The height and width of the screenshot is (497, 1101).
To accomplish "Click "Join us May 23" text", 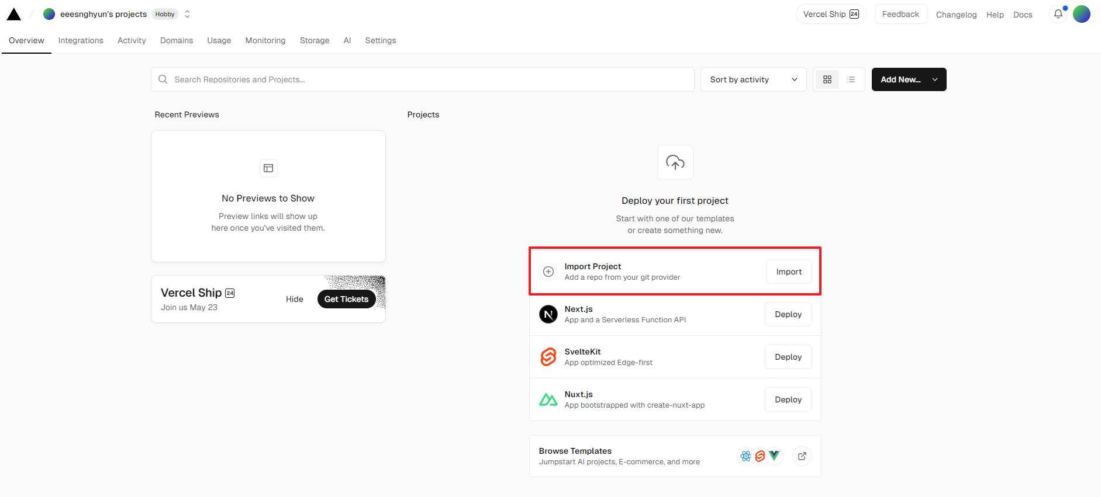I will [x=189, y=307].
